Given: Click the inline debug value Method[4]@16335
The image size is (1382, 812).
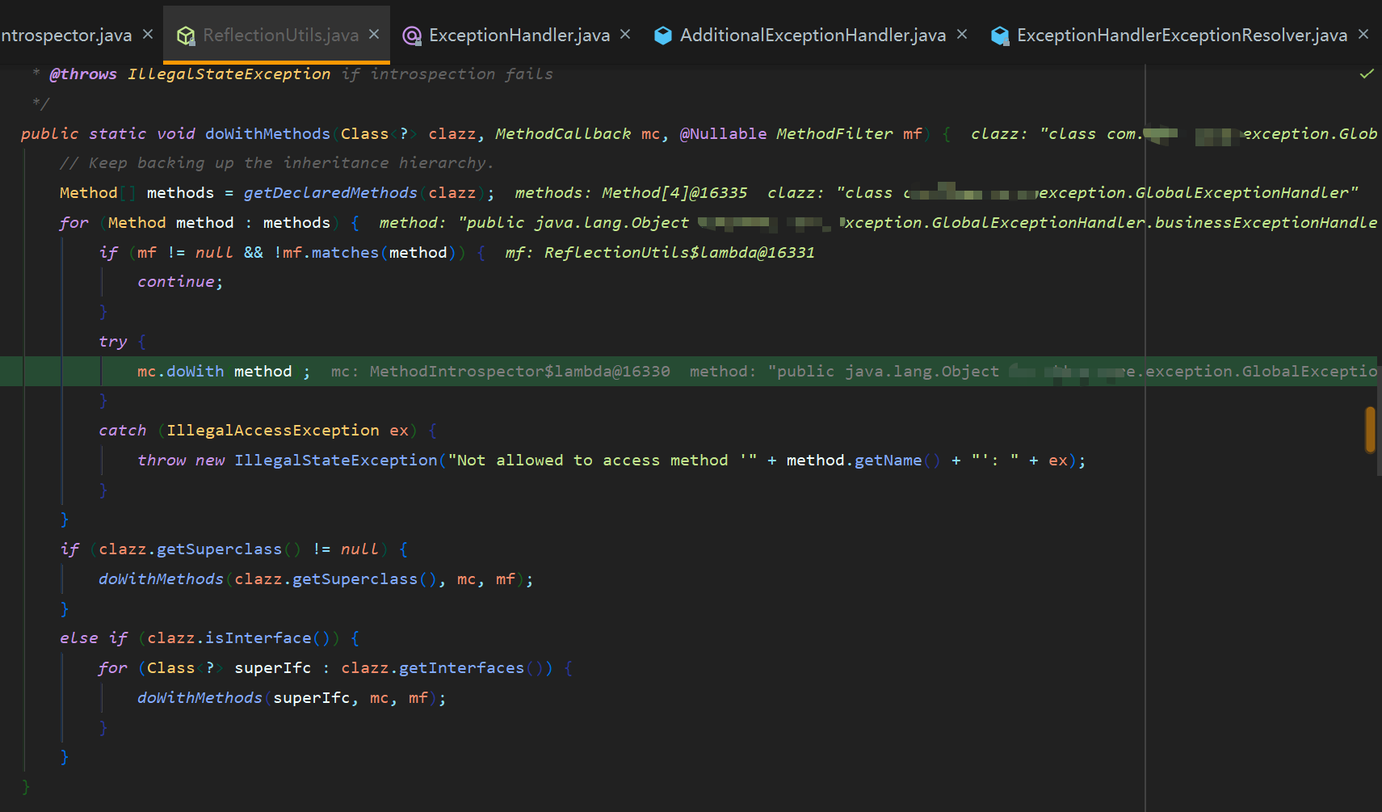Looking at the screenshot, I should [674, 192].
